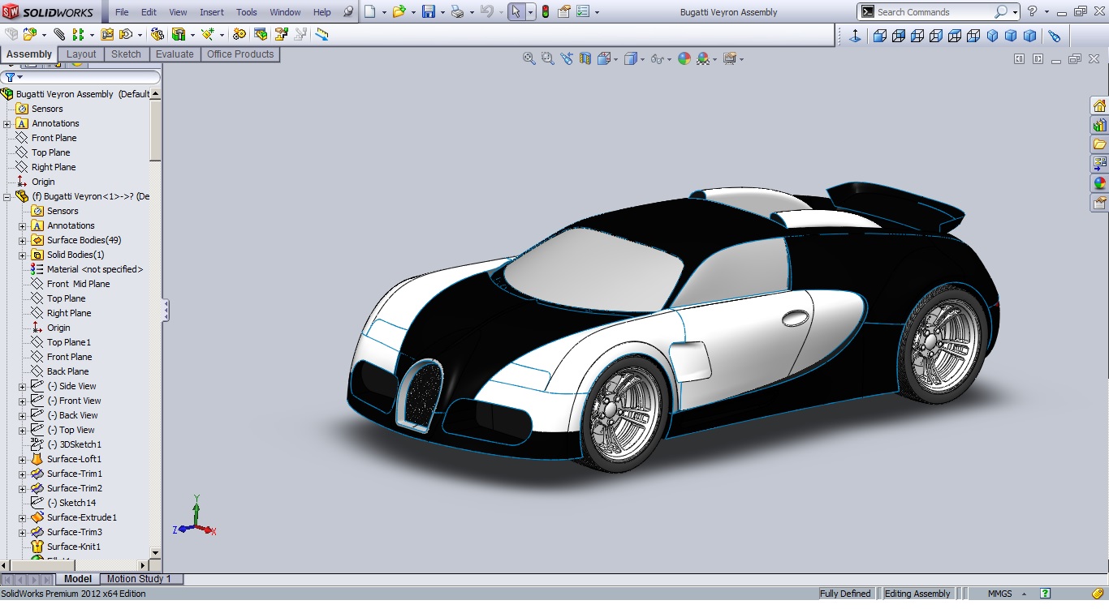Collapse the Bugatti Veyron<1> component node
1109x609 pixels.
6,197
